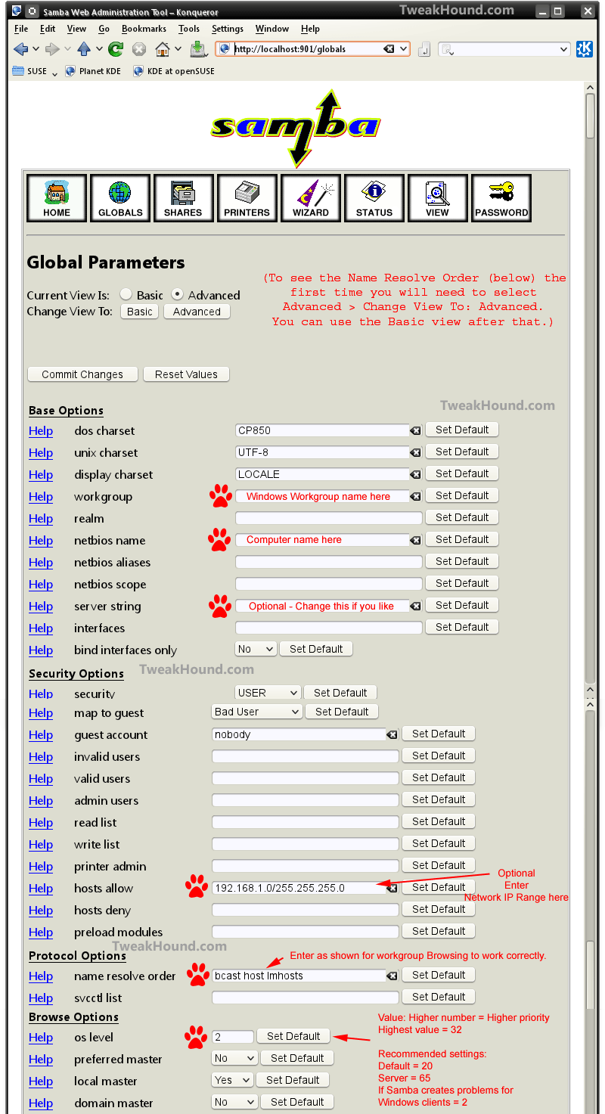605x1114 pixels.
Task: Open the Bookmarks menu
Action: 144,29
